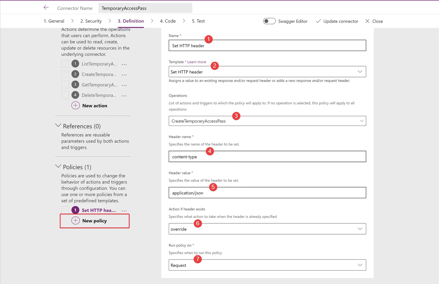
Task: Click the policy Name input field
Action: tap(267, 45)
